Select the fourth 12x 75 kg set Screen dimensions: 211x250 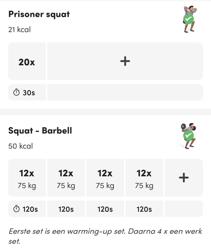point(144,178)
